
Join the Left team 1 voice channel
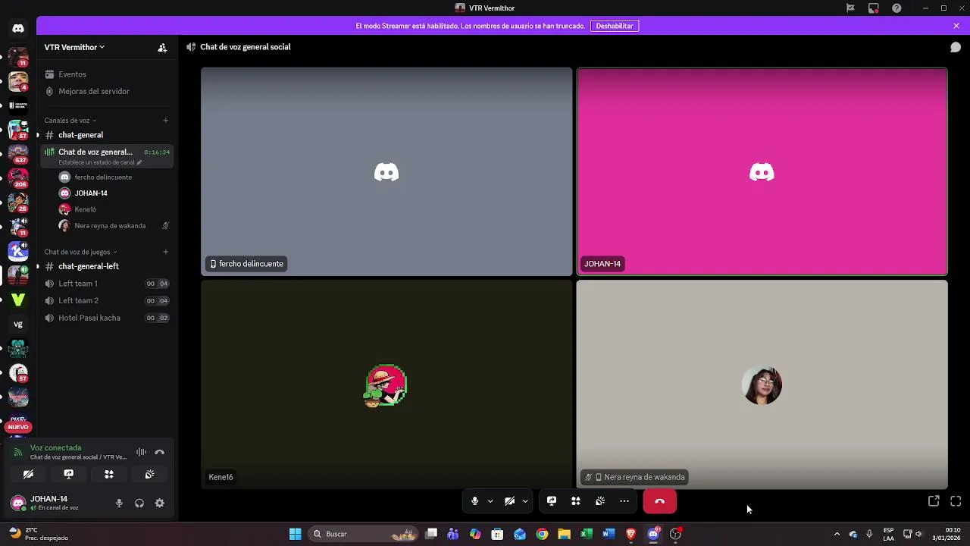106,284
